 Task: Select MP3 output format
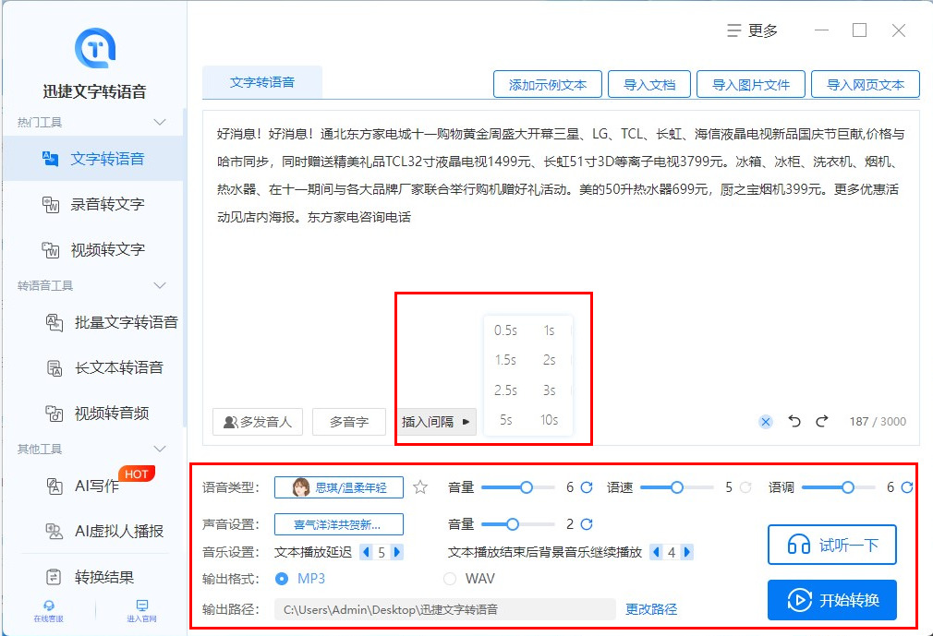click(300, 579)
